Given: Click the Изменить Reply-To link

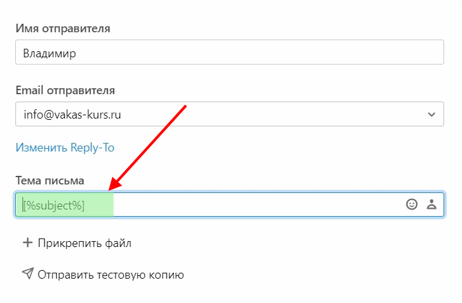Looking at the screenshot, I should [65, 148].
